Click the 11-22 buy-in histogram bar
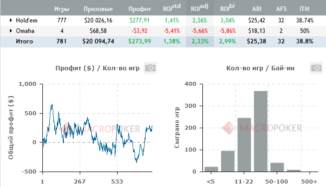The width and height of the screenshot is (326, 187). click(x=244, y=145)
